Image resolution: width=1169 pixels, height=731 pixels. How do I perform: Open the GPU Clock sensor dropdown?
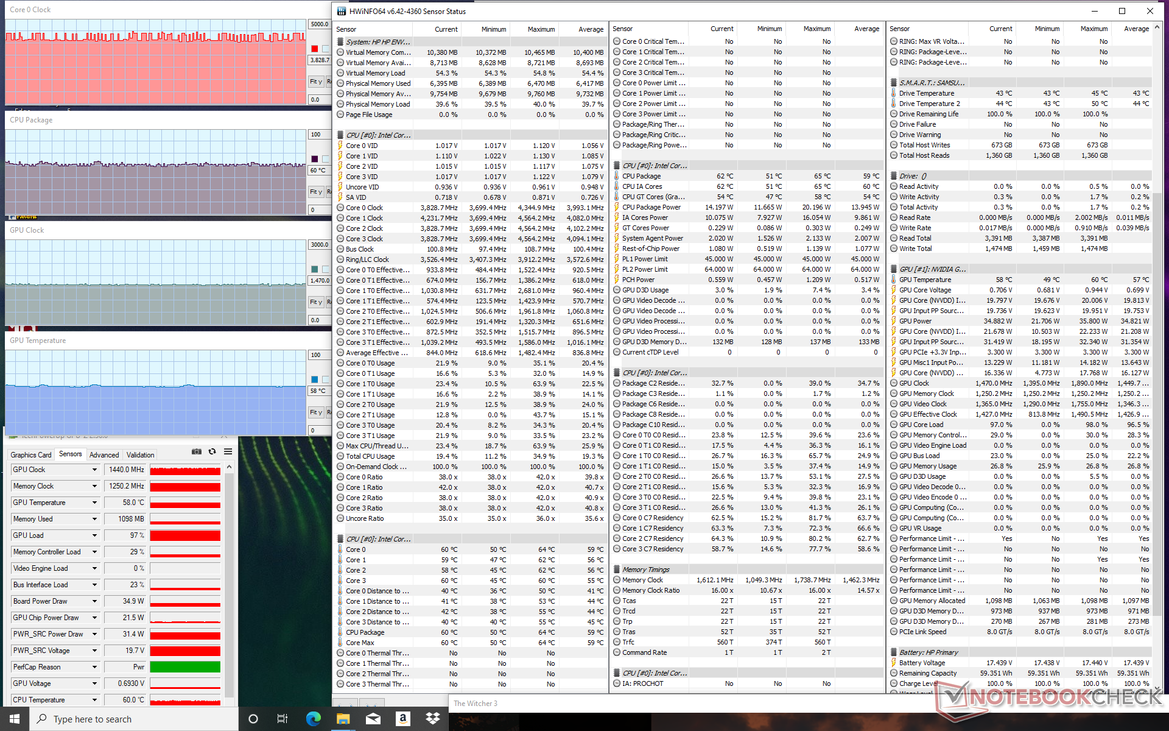click(x=94, y=470)
